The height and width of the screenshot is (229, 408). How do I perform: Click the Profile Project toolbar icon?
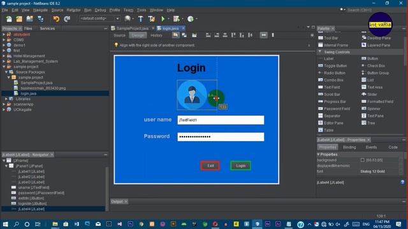coord(191,18)
